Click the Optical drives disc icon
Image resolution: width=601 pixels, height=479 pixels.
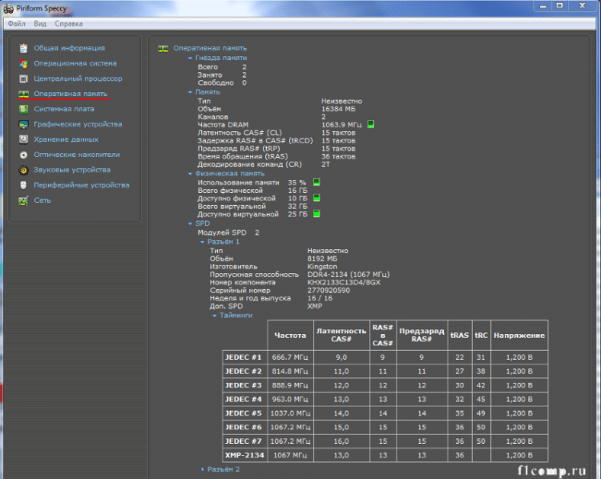[x=24, y=155]
